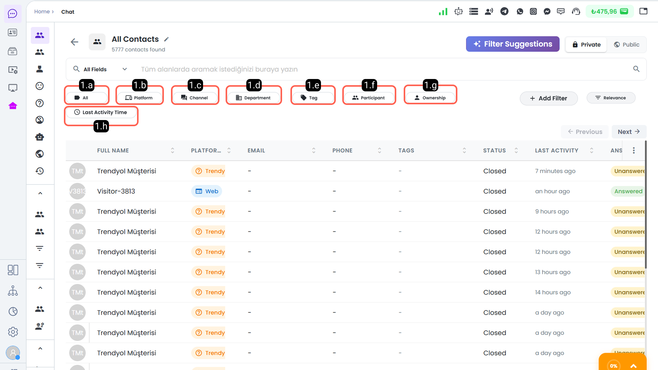Click the screen cast monitor icon
Screen dimensions: 658x370
[13, 88]
